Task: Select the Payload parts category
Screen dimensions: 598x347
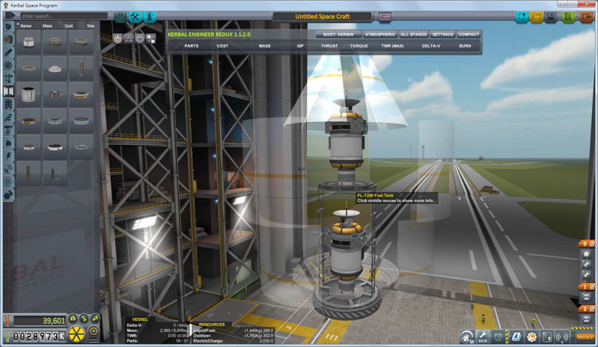Action: point(8,104)
